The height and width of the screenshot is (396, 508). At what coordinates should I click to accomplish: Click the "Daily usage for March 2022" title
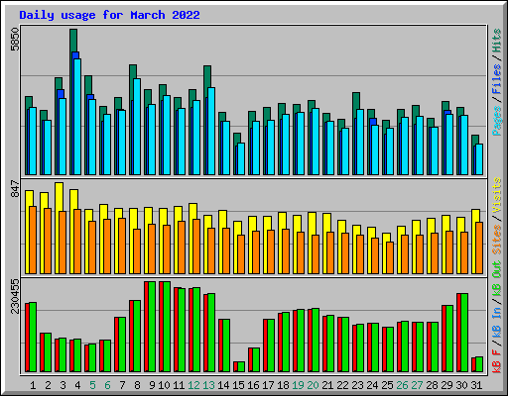[x=109, y=15]
